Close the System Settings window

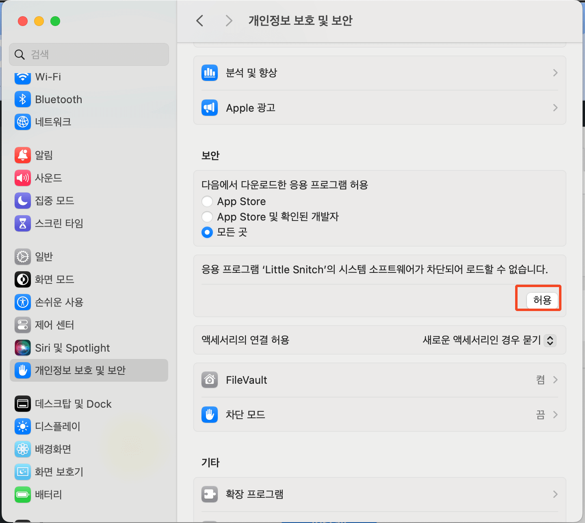23,21
